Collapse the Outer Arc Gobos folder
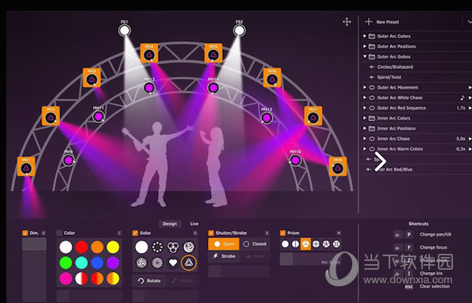Image resolution: width=472 pixels, height=303 pixels. [x=365, y=56]
